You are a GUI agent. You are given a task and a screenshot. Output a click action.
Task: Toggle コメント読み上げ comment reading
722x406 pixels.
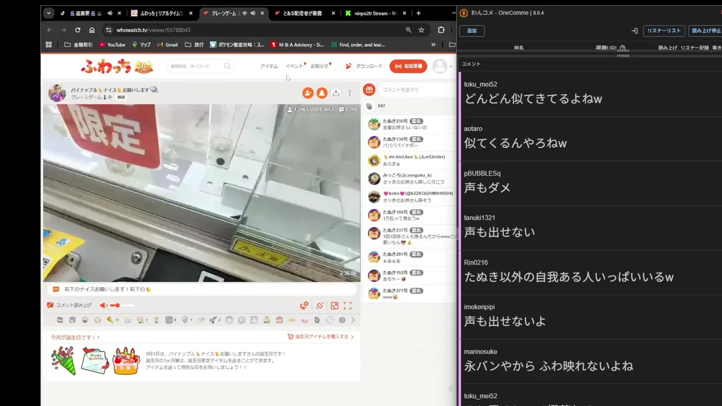(x=69, y=305)
